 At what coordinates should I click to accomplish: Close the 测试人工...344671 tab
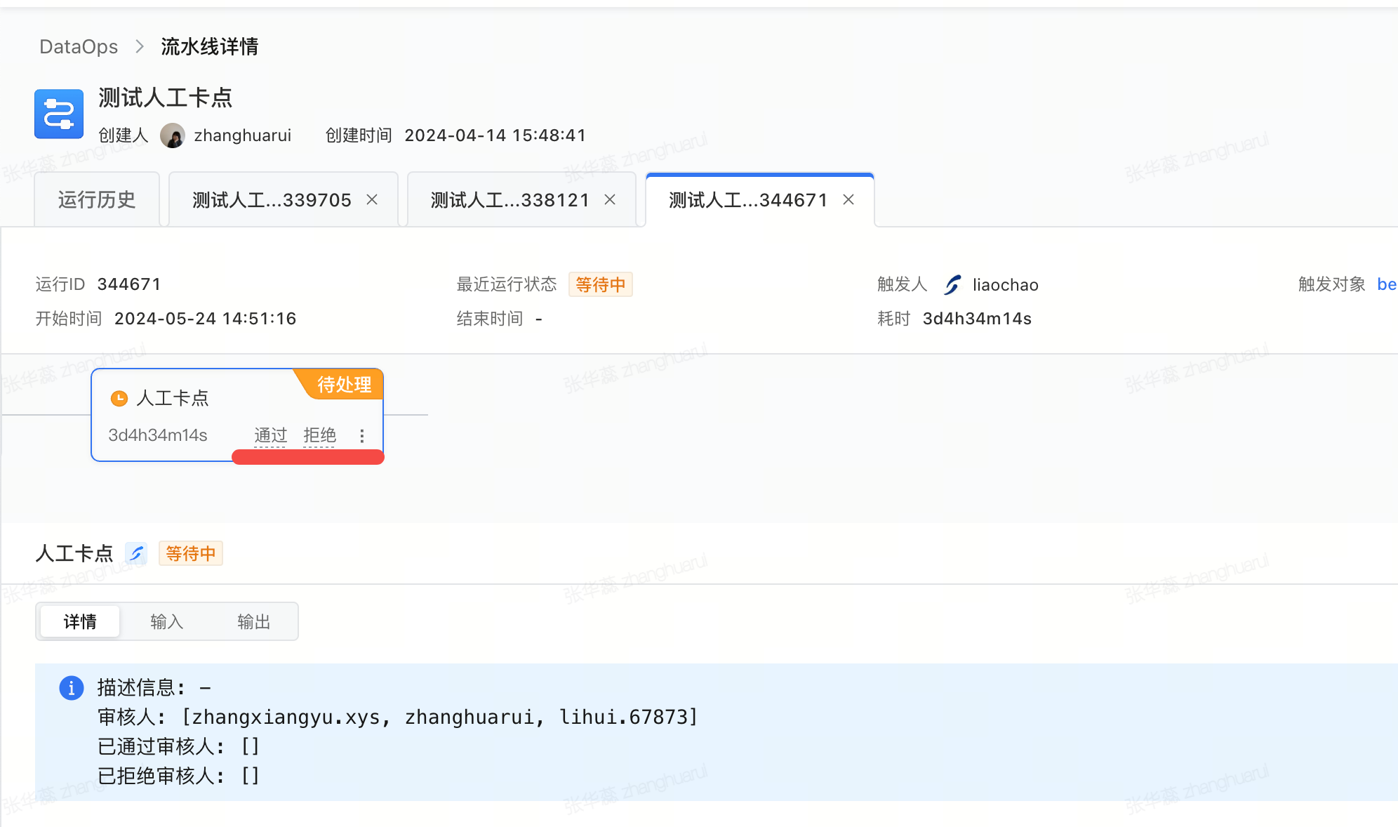848,200
